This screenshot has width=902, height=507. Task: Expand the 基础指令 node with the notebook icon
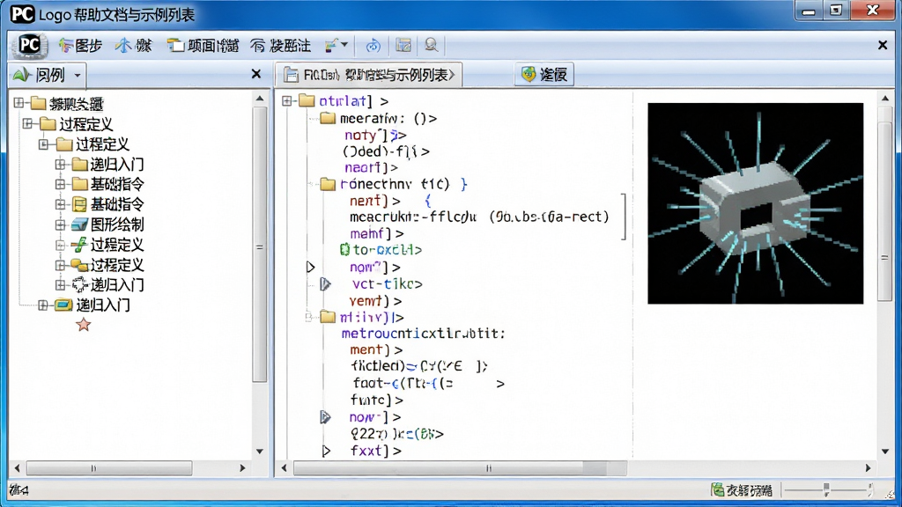[60, 204]
